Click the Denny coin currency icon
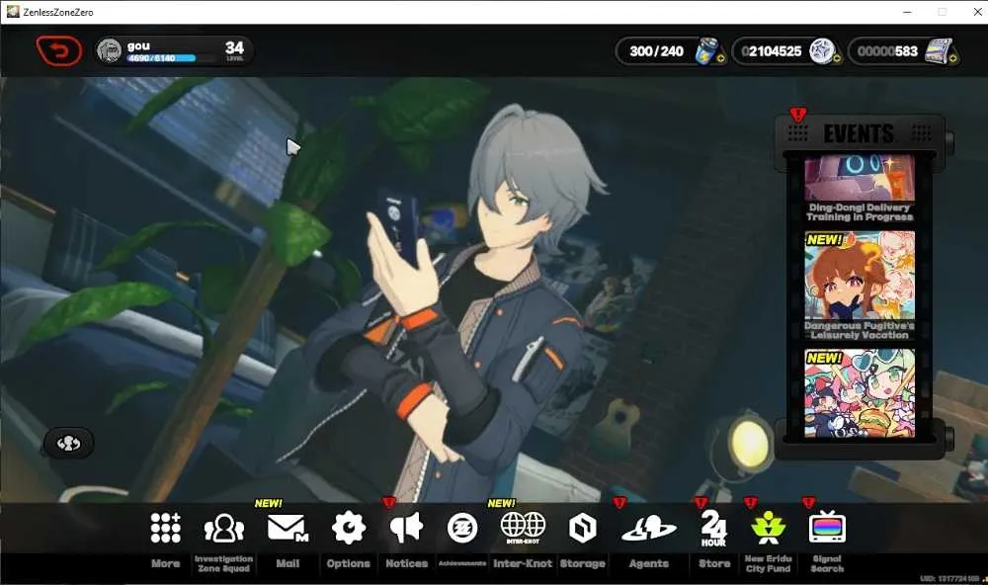The height and width of the screenshot is (585, 988). click(822, 51)
